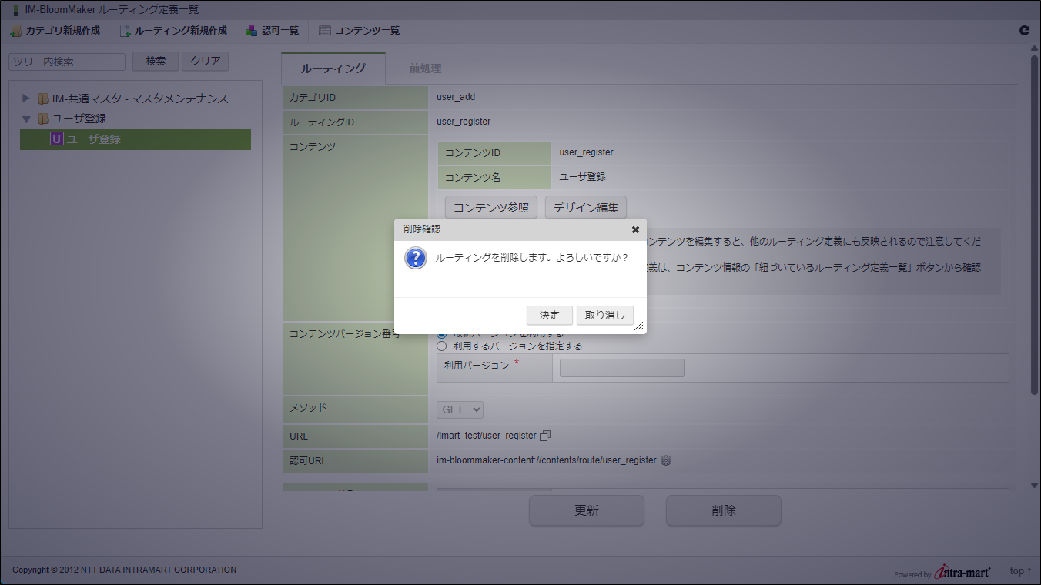The image size is (1041, 585).
Task: Click the reload icon at top right
Action: (1024, 31)
